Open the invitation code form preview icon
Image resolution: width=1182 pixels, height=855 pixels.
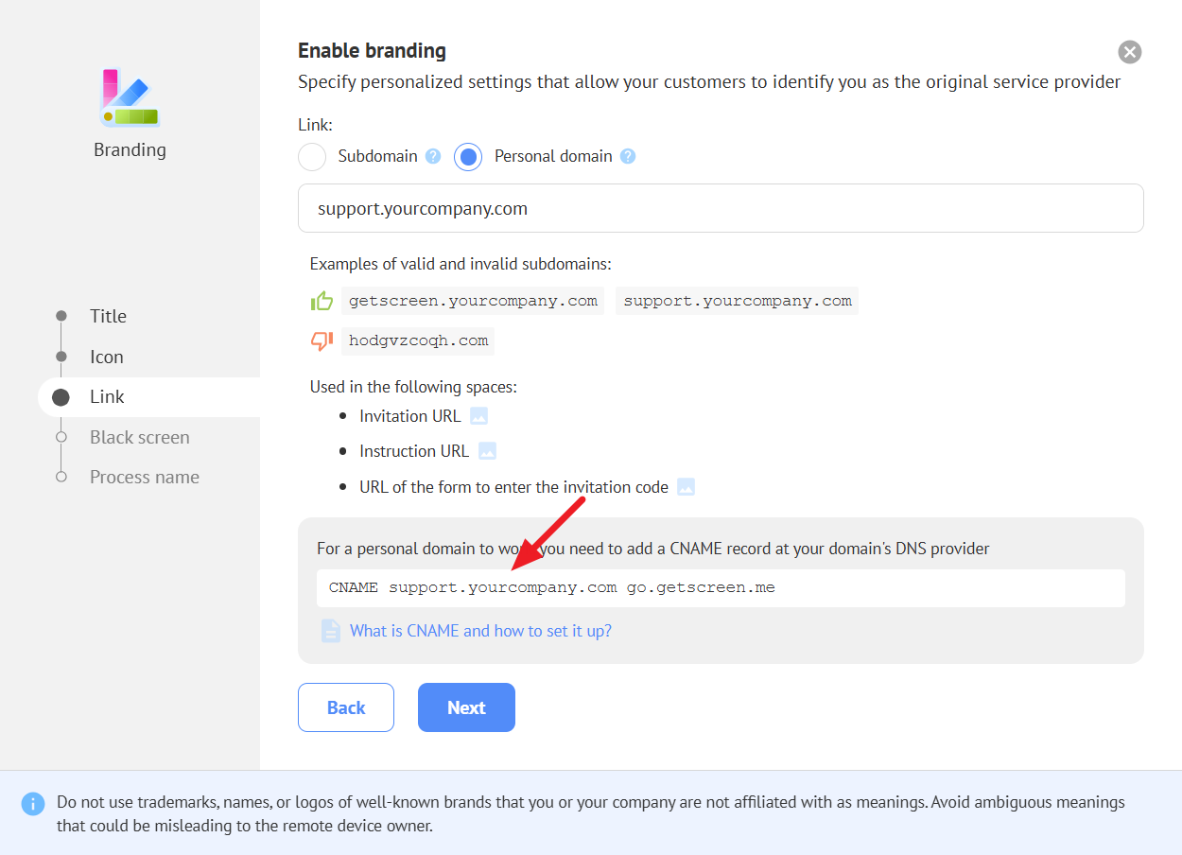(x=686, y=487)
